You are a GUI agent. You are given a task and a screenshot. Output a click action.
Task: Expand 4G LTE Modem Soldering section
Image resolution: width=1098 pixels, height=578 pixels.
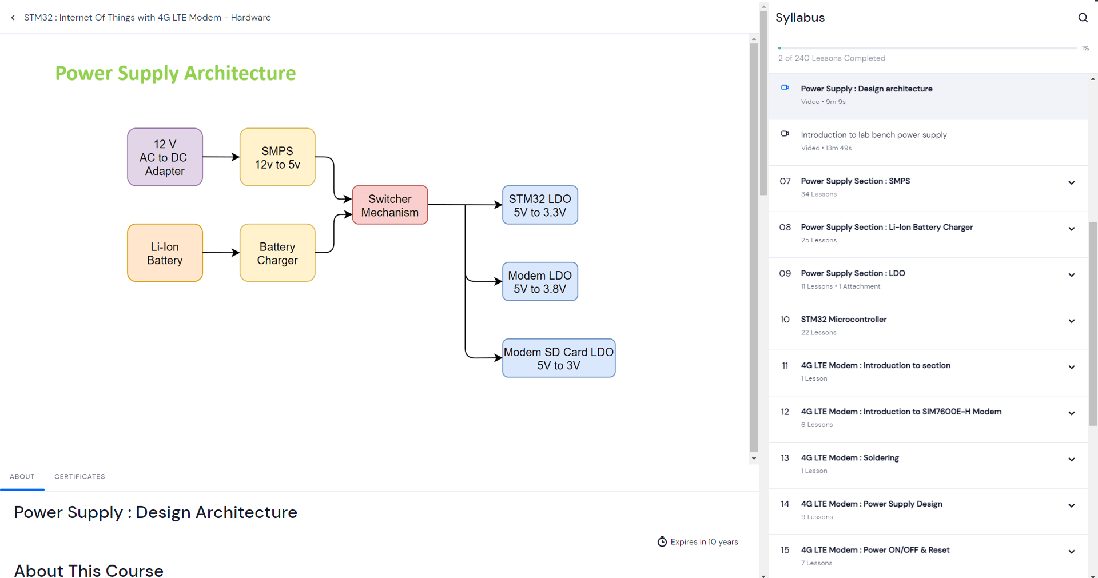click(x=1071, y=460)
